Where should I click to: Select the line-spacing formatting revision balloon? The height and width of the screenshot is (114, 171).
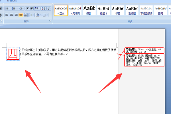(144, 60)
